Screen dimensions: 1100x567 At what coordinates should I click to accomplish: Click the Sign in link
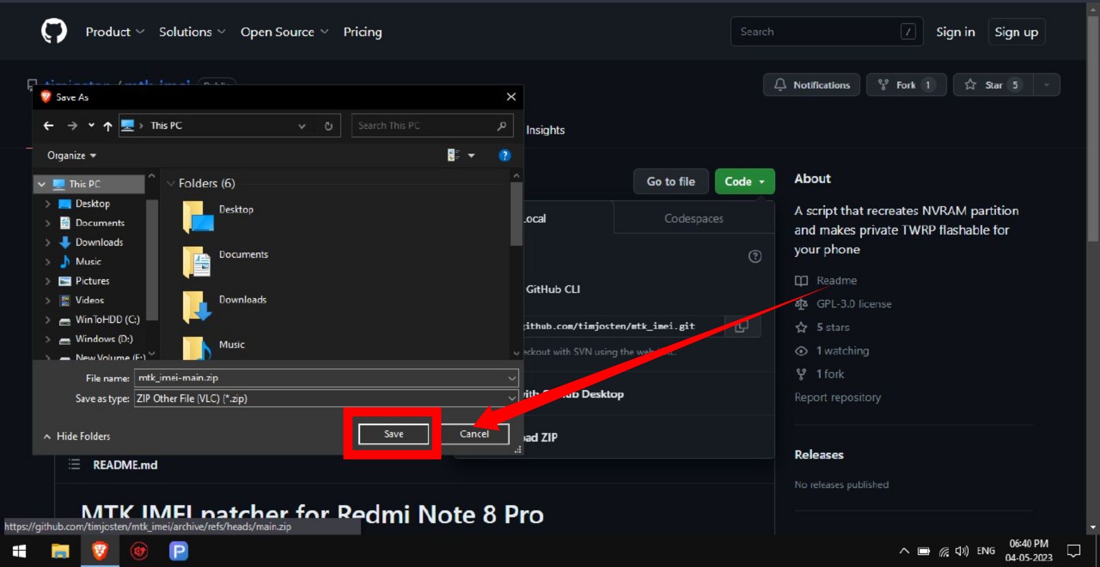(956, 32)
